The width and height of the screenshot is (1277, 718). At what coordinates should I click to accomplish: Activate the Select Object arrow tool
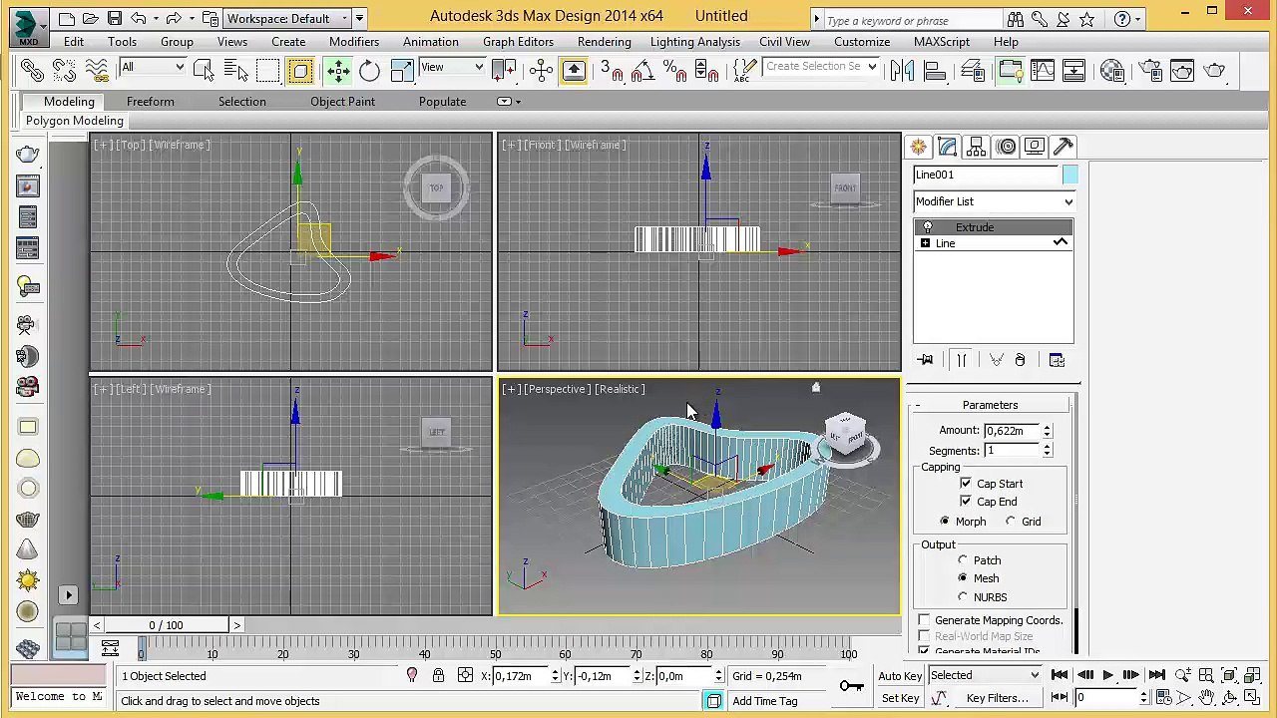tap(204, 70)
